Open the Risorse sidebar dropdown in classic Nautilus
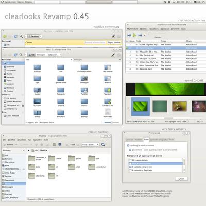The width and height of the screenshot is (206, 206). pyautogui.click(x=7, y=150)
